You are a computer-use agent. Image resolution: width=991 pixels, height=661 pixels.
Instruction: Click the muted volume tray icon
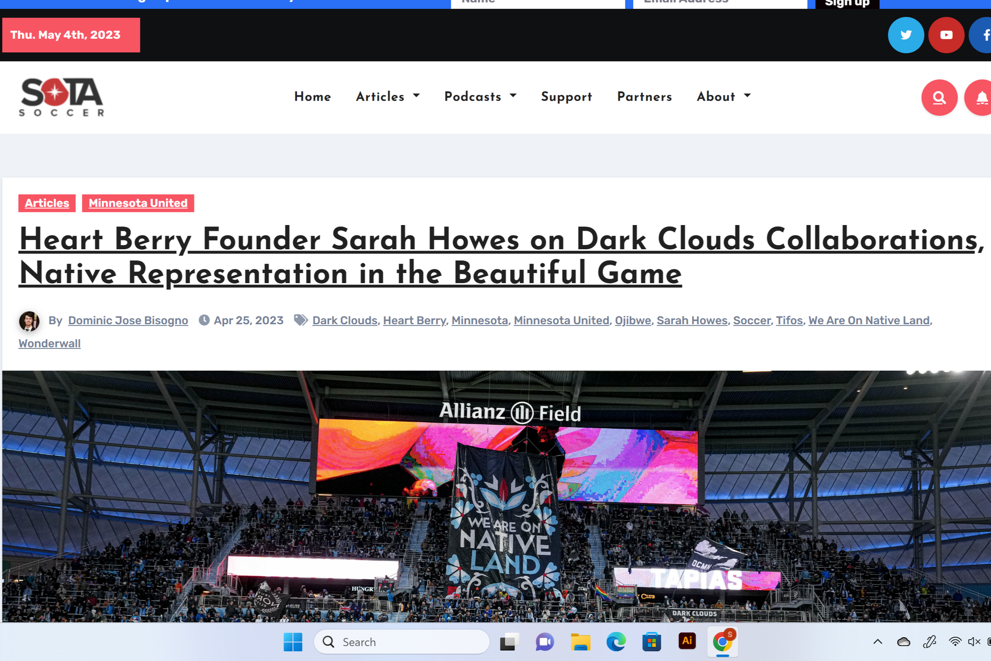[974, 642]
